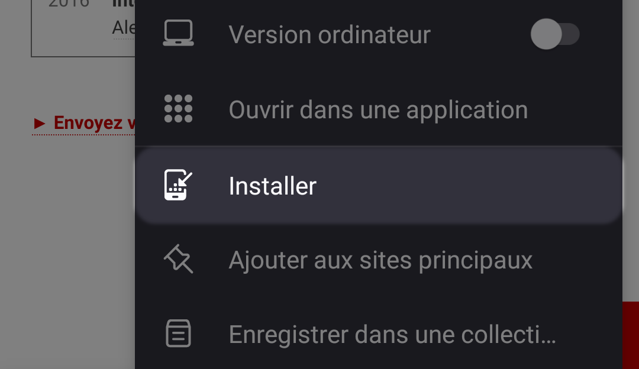Viewport: 639px width, 369px height.
Task: Click the lined-document collections icon
Action: [177, 334]
